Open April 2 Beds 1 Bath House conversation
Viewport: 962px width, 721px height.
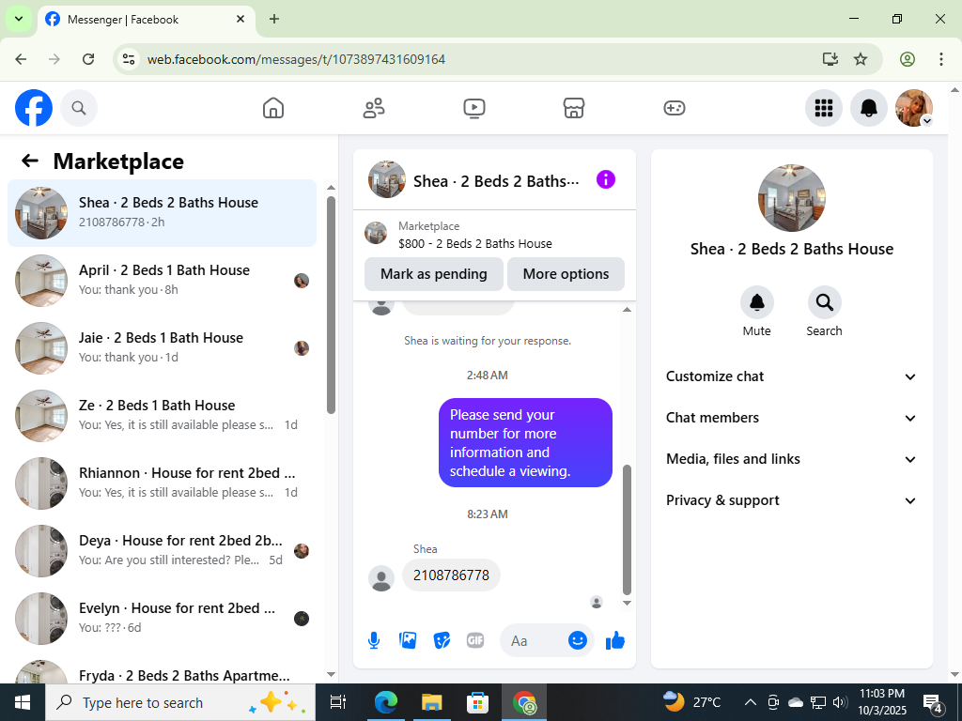[162, 280]
